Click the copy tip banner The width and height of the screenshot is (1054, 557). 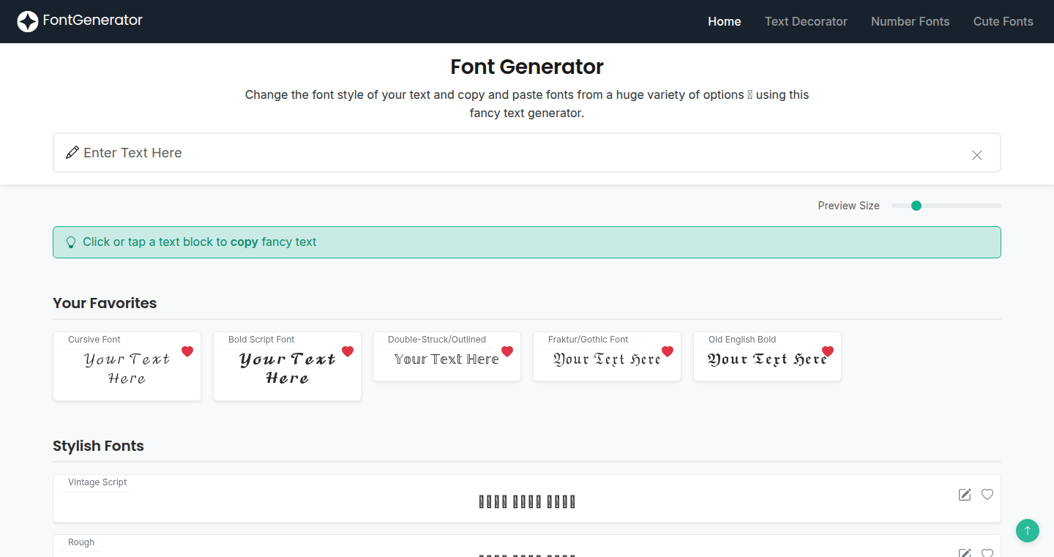527,242
